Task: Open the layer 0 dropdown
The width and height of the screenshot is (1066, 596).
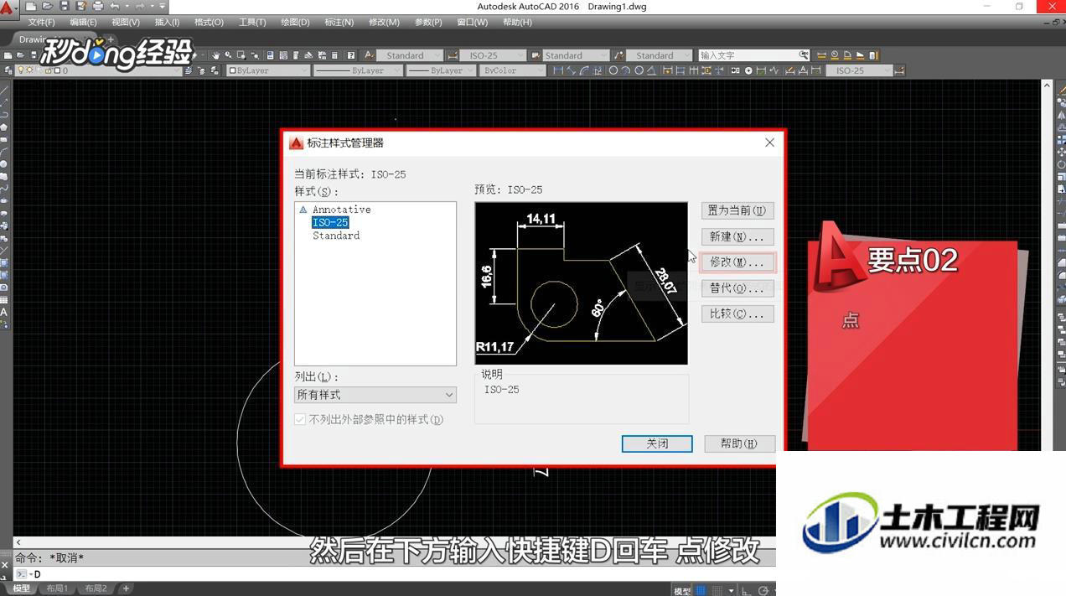Action: pos(99,70)
